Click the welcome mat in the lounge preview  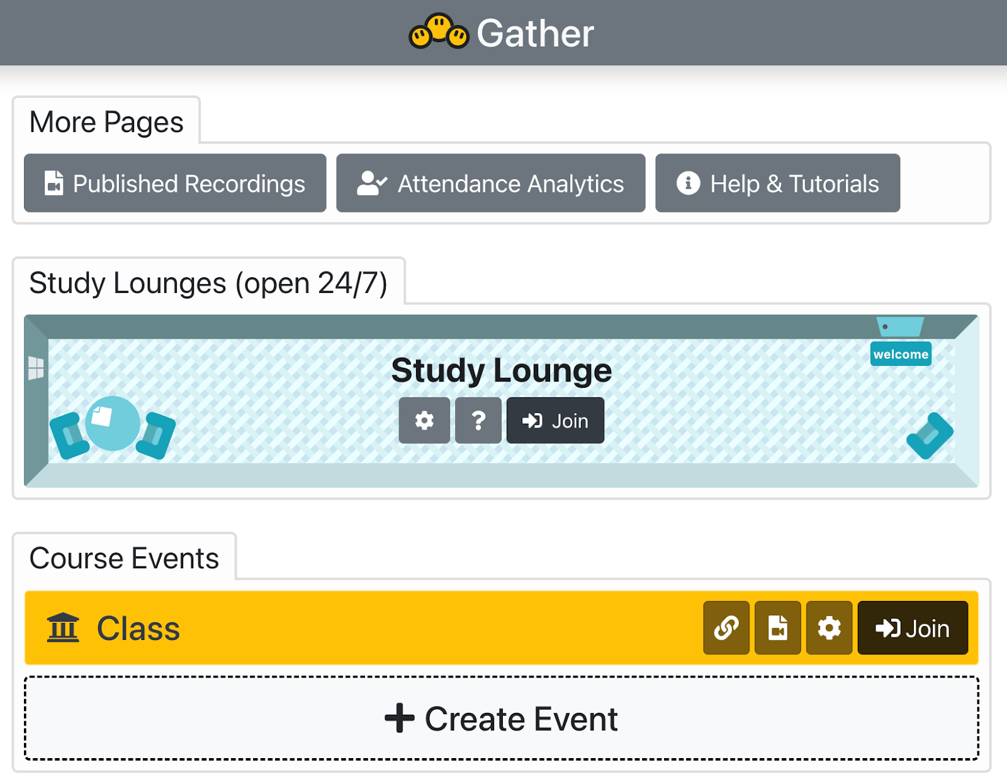coord(900,354)
